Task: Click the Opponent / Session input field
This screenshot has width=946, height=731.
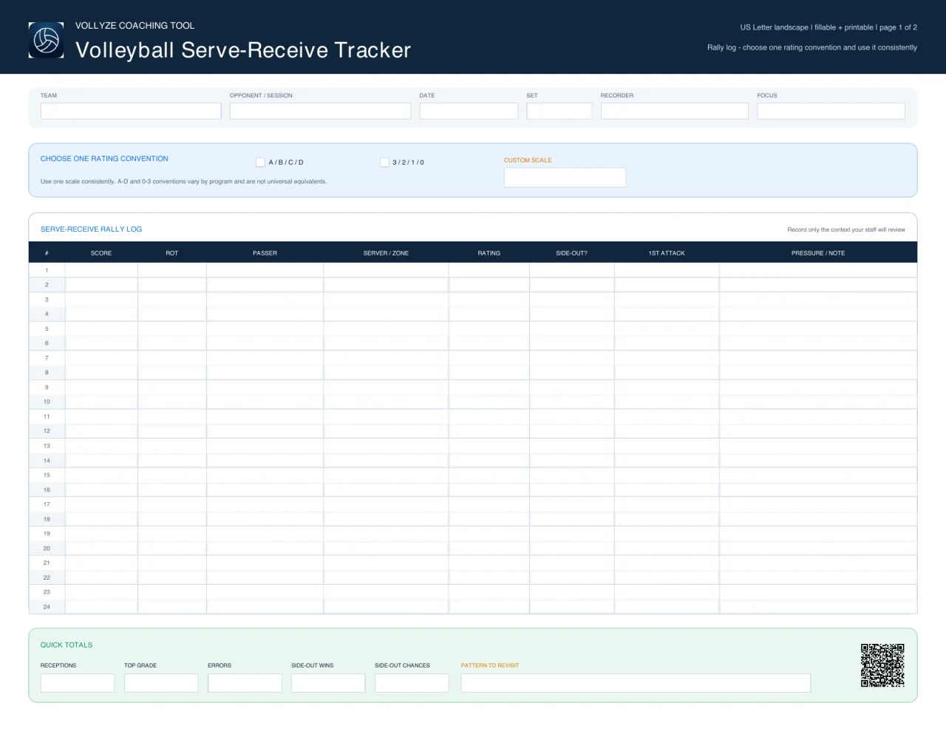Action: pos(320,111)
